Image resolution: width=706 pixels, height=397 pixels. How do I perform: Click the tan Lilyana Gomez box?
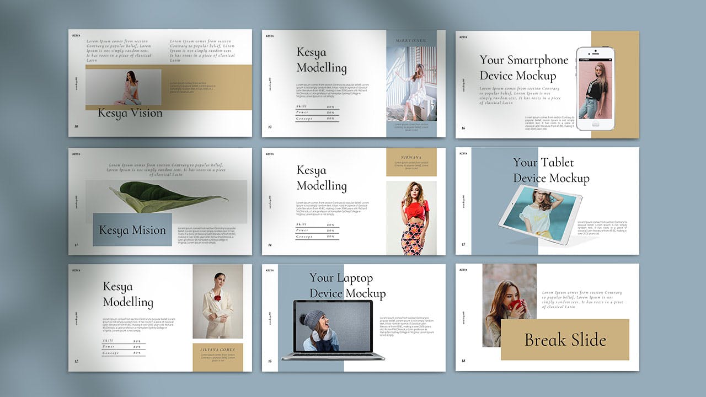217,356
